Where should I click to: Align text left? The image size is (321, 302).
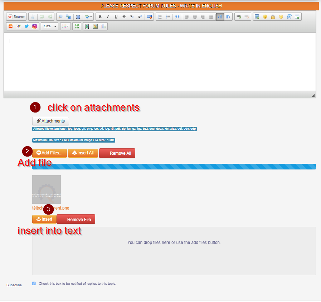click(187, 17)
